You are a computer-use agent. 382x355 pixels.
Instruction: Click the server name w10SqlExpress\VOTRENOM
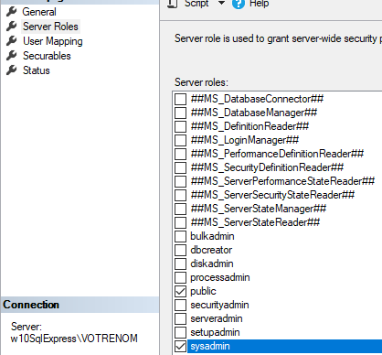[74, 339]
